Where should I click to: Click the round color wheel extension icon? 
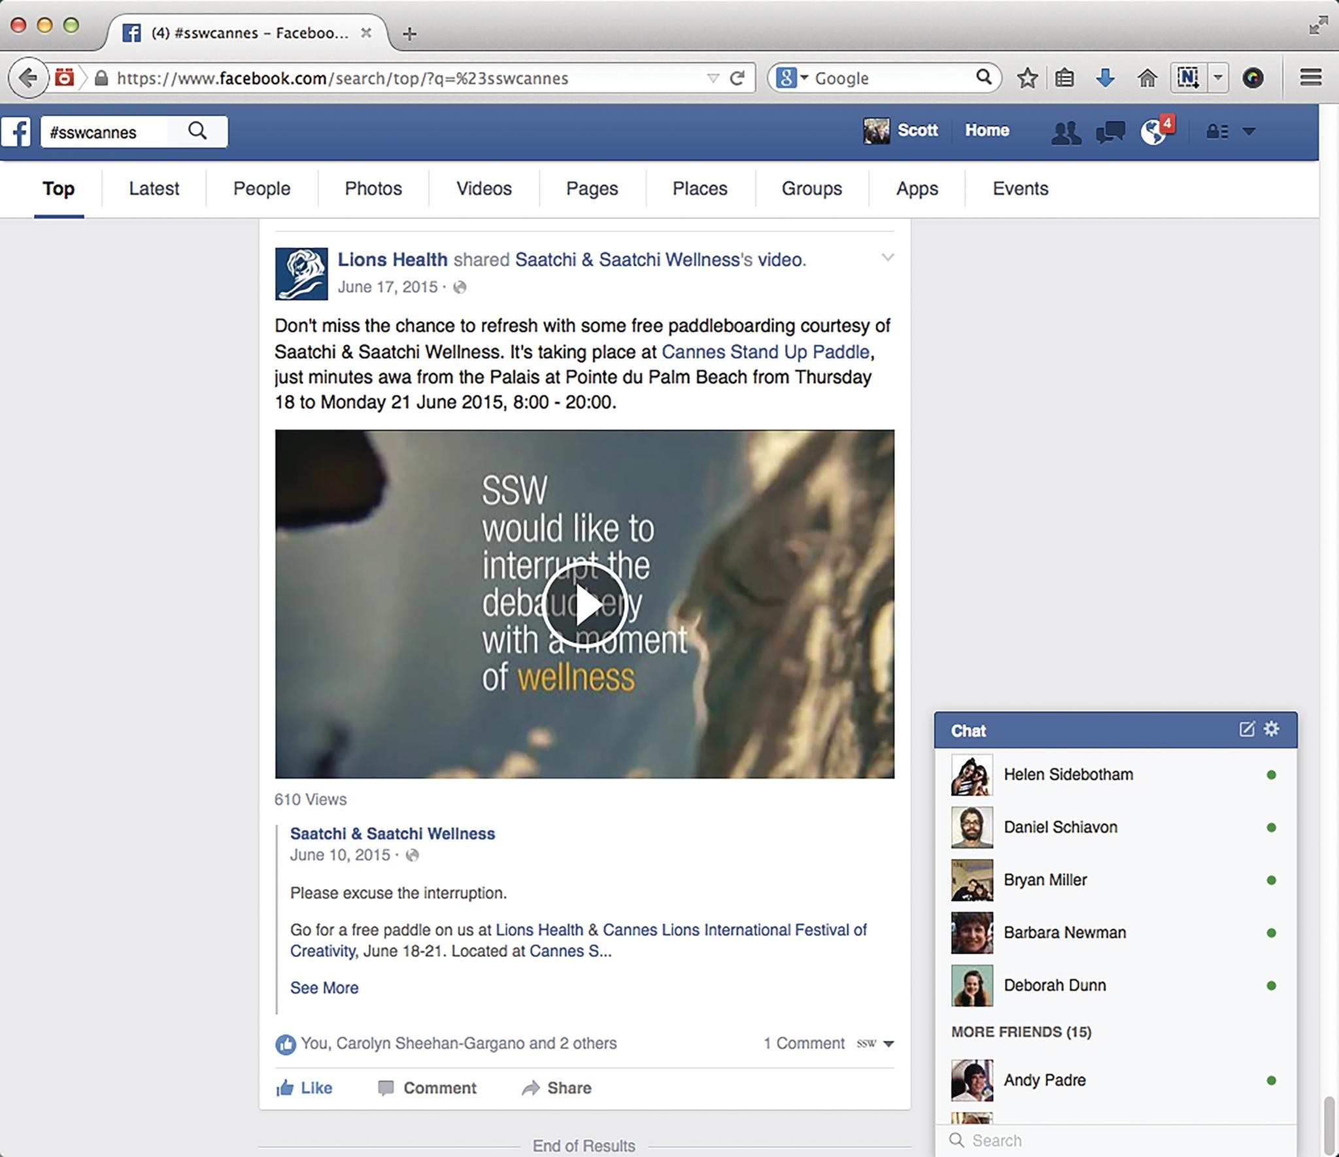click(1253, 78)
